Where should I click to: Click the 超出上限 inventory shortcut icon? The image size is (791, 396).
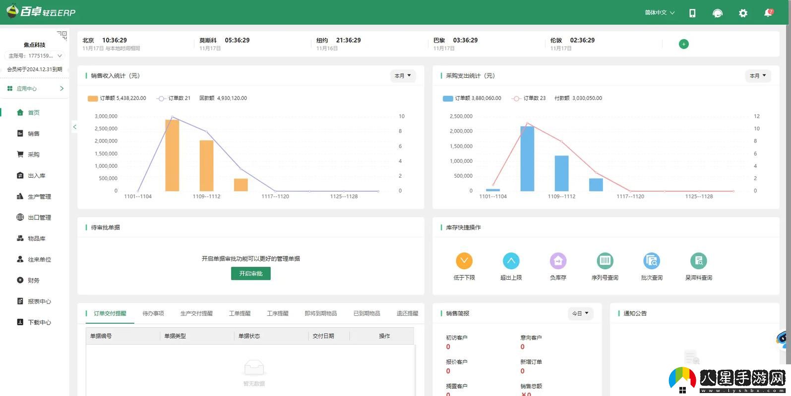pos(511,260)
